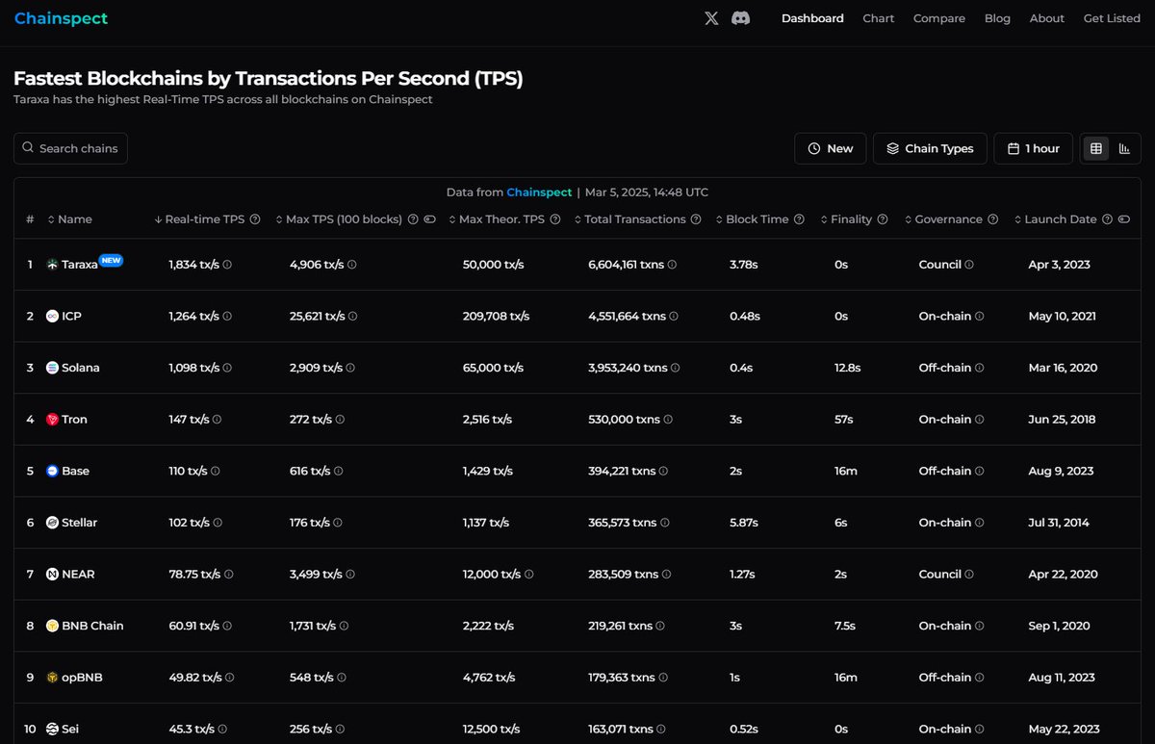This screenshot has height=744, width=1155.
Task: Click info icon next to 25,621 tx/s
Action: click(352, 316)
